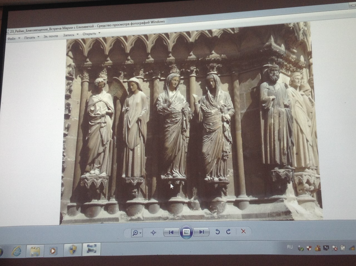356x266 pixels.
Task: Click the window title bar text
Action: click(87, 26)
